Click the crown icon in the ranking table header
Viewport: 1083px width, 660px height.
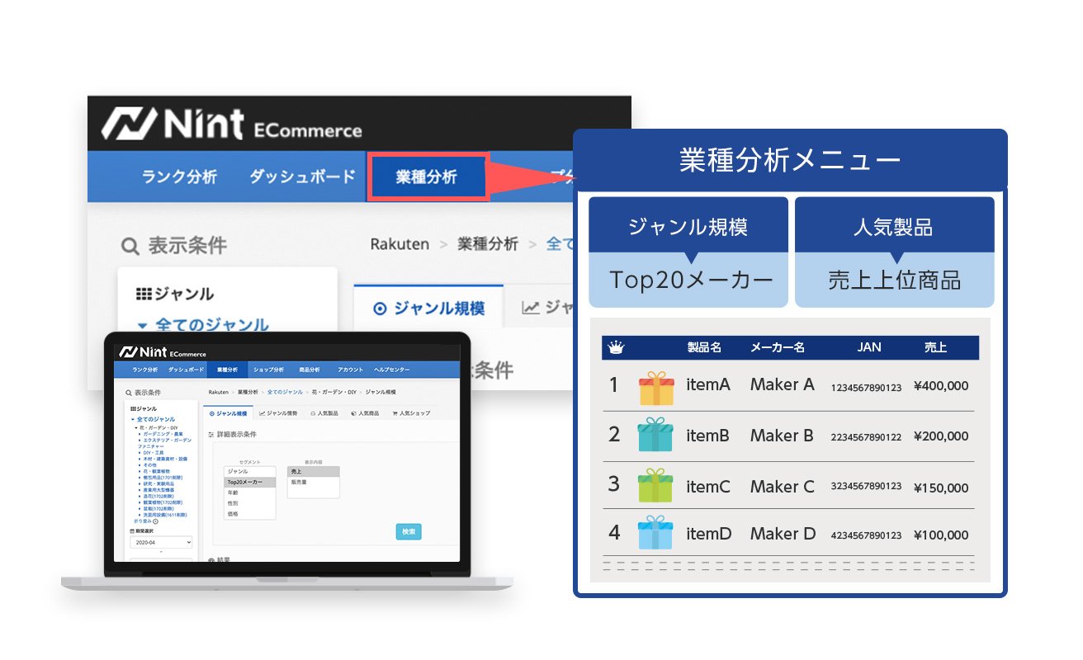(615, 348)
